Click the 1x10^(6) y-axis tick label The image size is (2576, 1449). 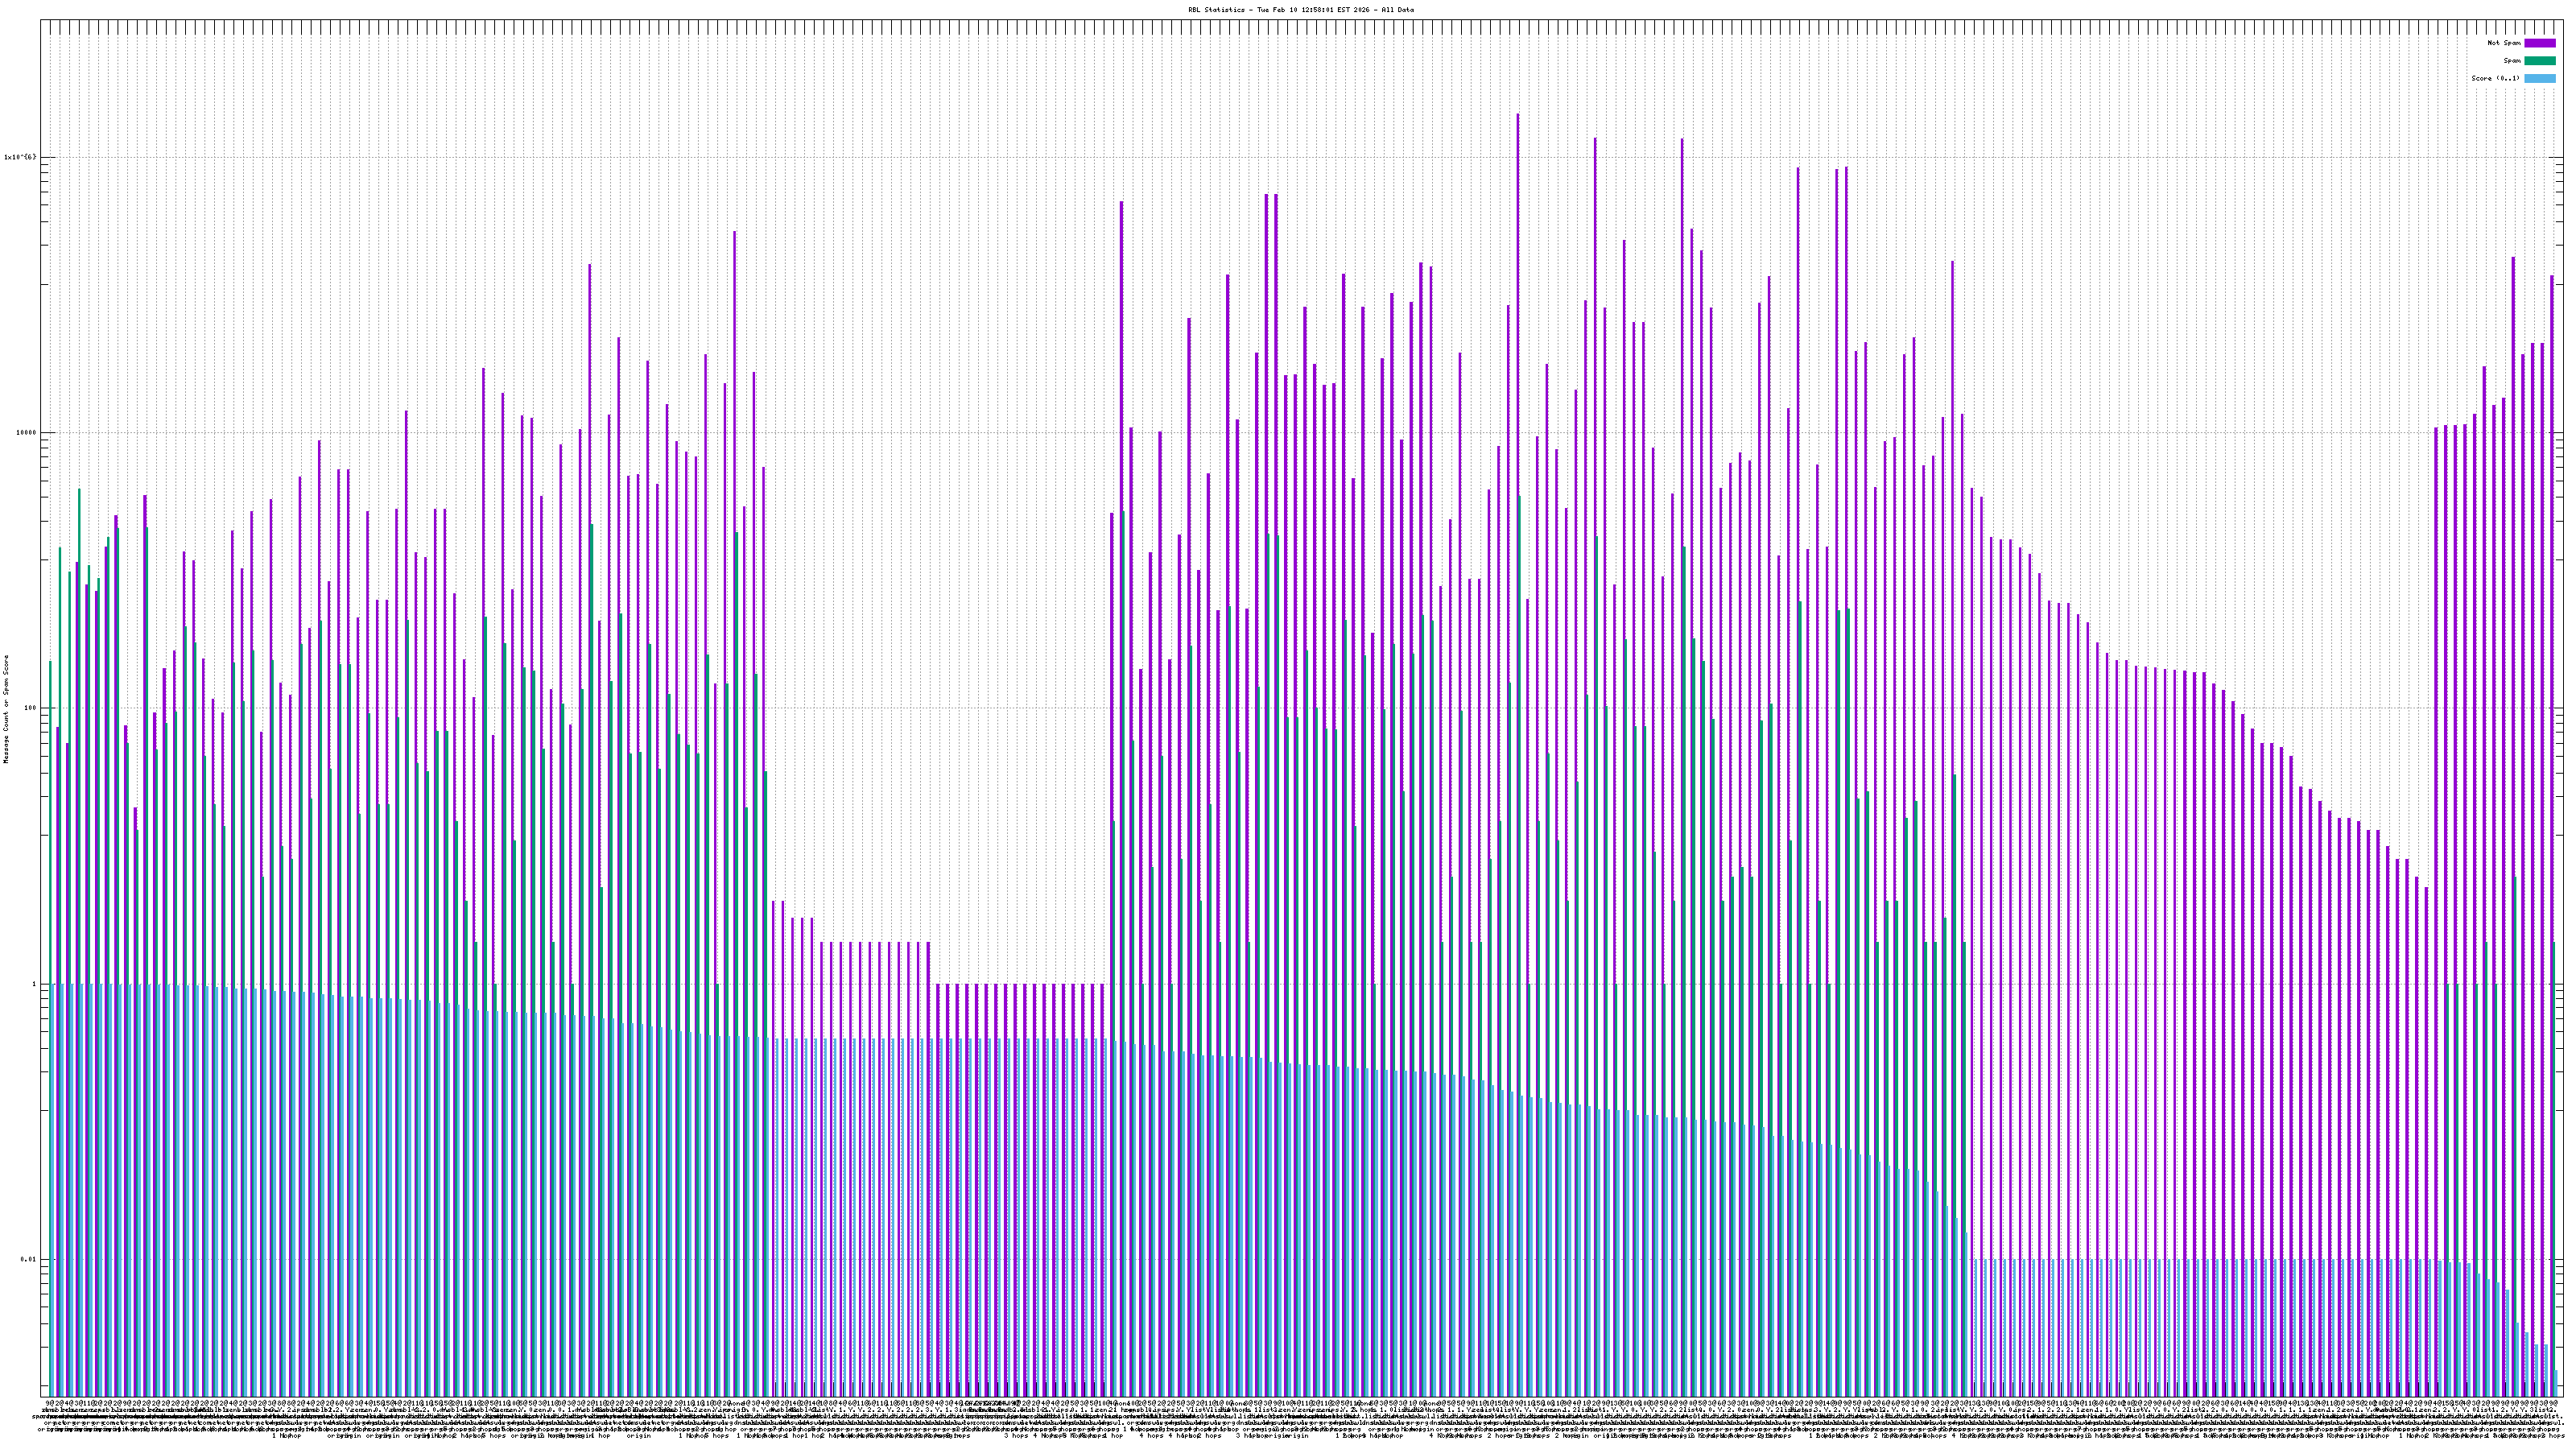pos(20,157)
